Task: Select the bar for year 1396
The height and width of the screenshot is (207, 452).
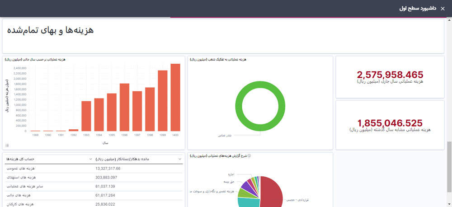Action: point(124,107)
